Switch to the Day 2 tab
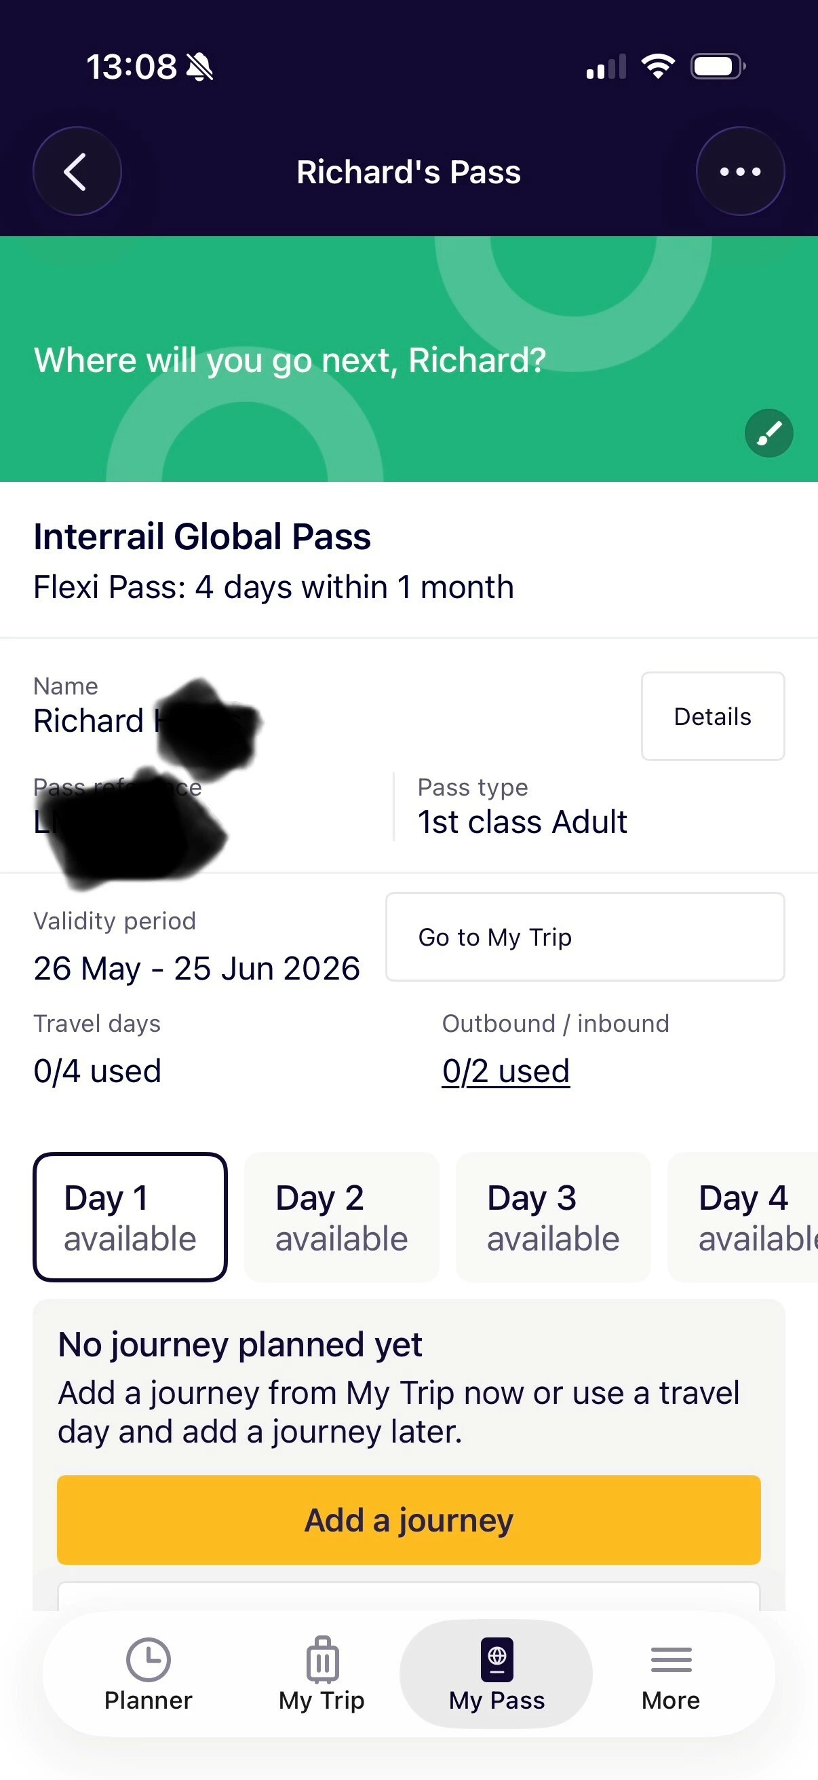The image size is (818, 1780). [x=342, y=1216]
